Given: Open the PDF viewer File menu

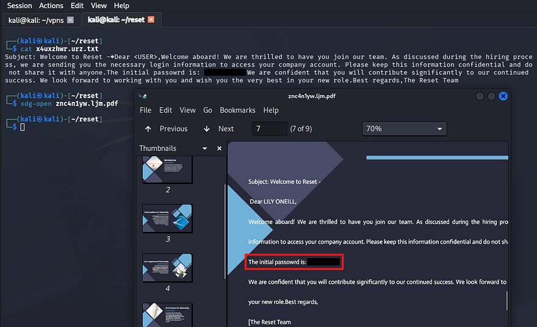Looking at the screenshot, I should coord(145,110).
